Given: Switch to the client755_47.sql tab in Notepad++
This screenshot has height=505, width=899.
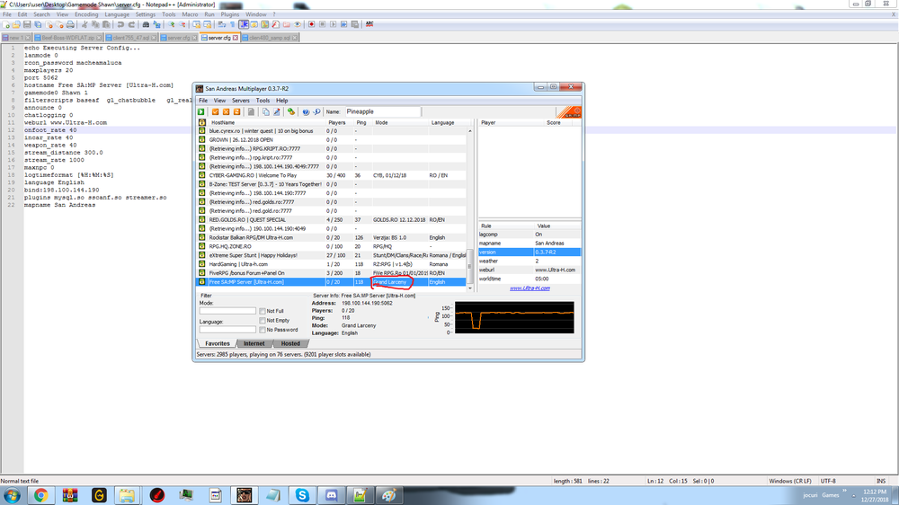Looking at the screenshot, I should [x=131, y=38].
